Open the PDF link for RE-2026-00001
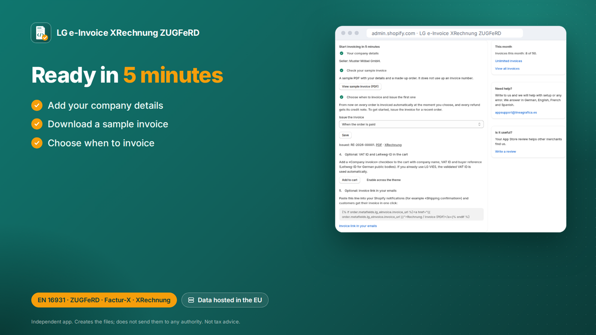The width and height of the screenshot is (596, 335). [378, 145]
